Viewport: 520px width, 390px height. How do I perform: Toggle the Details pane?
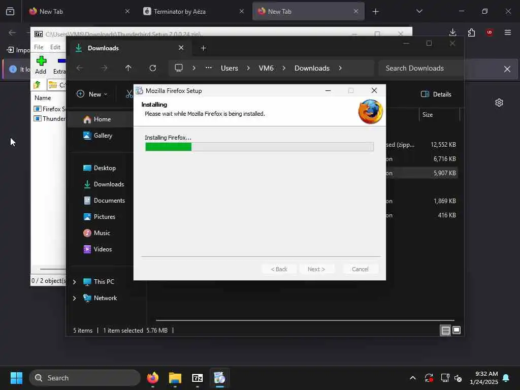[436, 94]
